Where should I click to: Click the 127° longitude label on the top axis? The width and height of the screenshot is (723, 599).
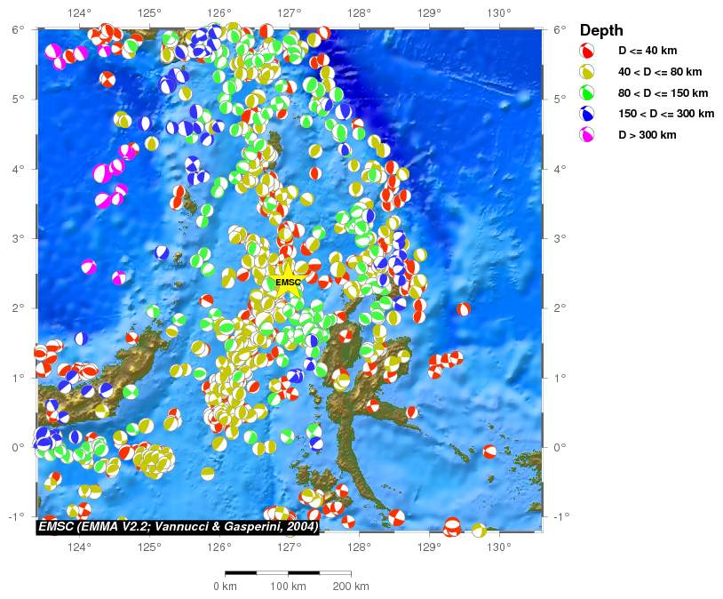click(289, 13)
